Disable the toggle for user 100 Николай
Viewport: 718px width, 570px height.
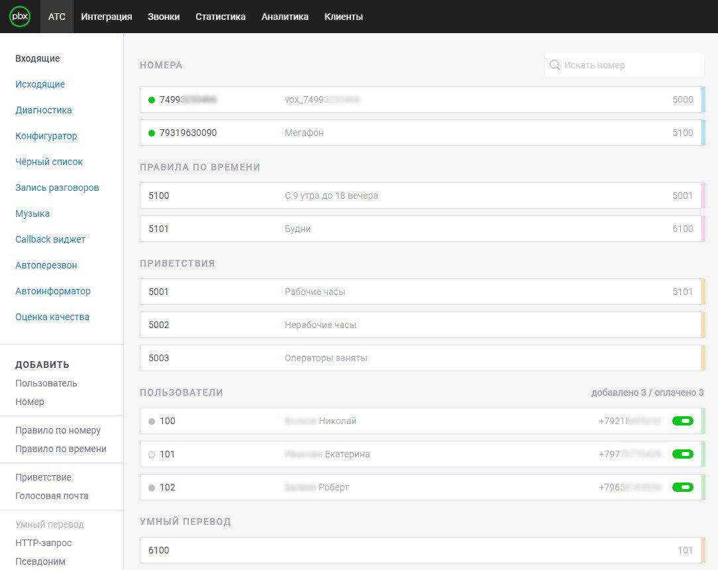pos(683,421)
